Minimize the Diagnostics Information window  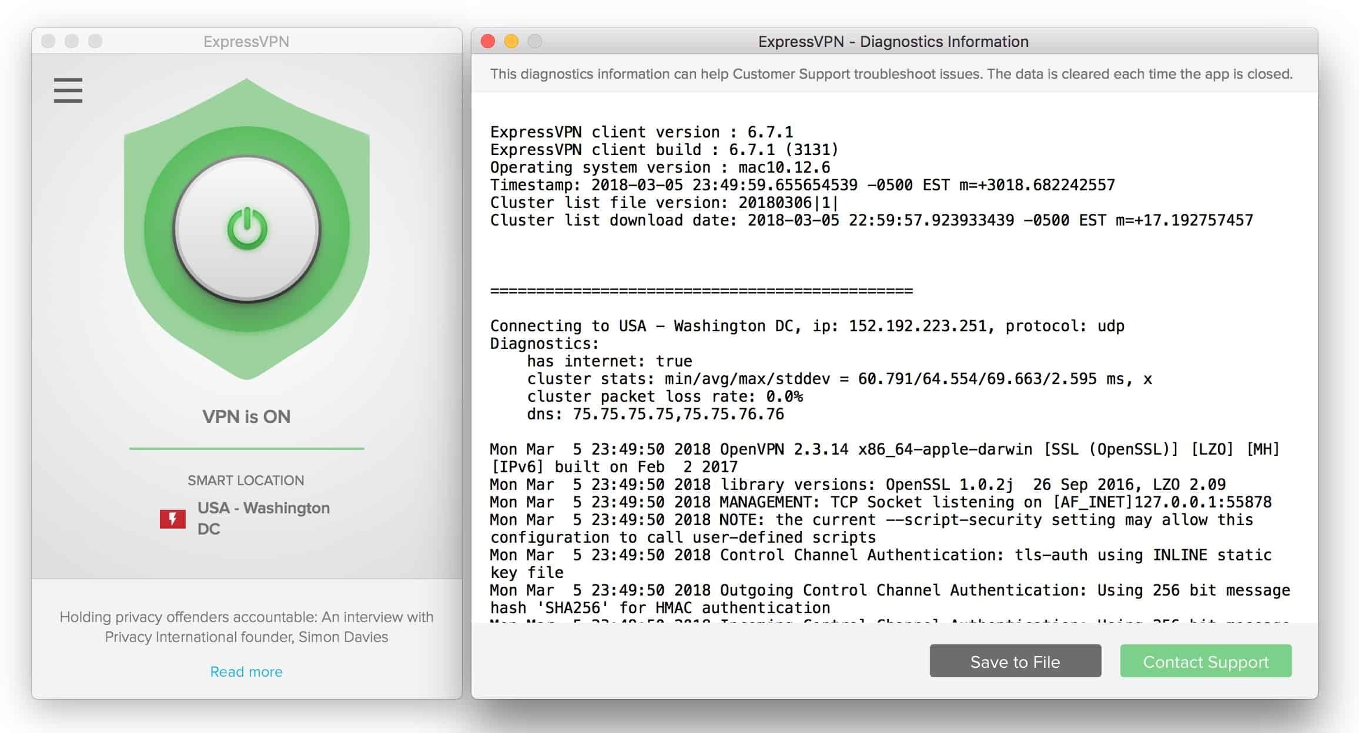tap(511, 41)
